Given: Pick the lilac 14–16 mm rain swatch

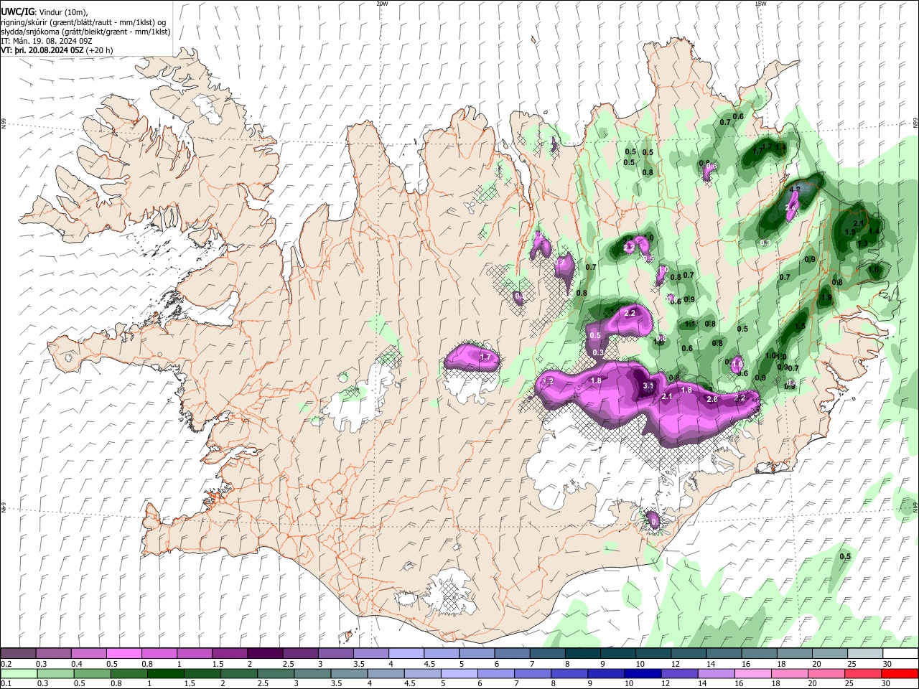Looking at the screenshot, I should [x=716, y=673].
